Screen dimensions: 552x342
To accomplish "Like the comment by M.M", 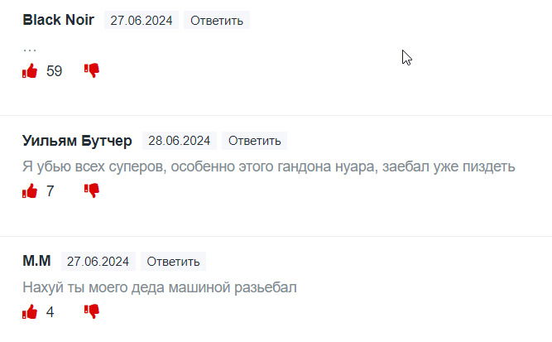I will click(x=31, y=312).
